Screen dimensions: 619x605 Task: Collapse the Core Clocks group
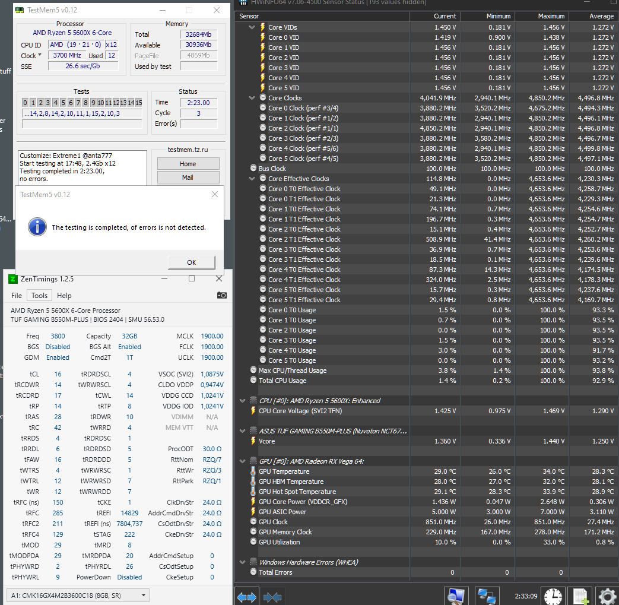coord(252,98)
